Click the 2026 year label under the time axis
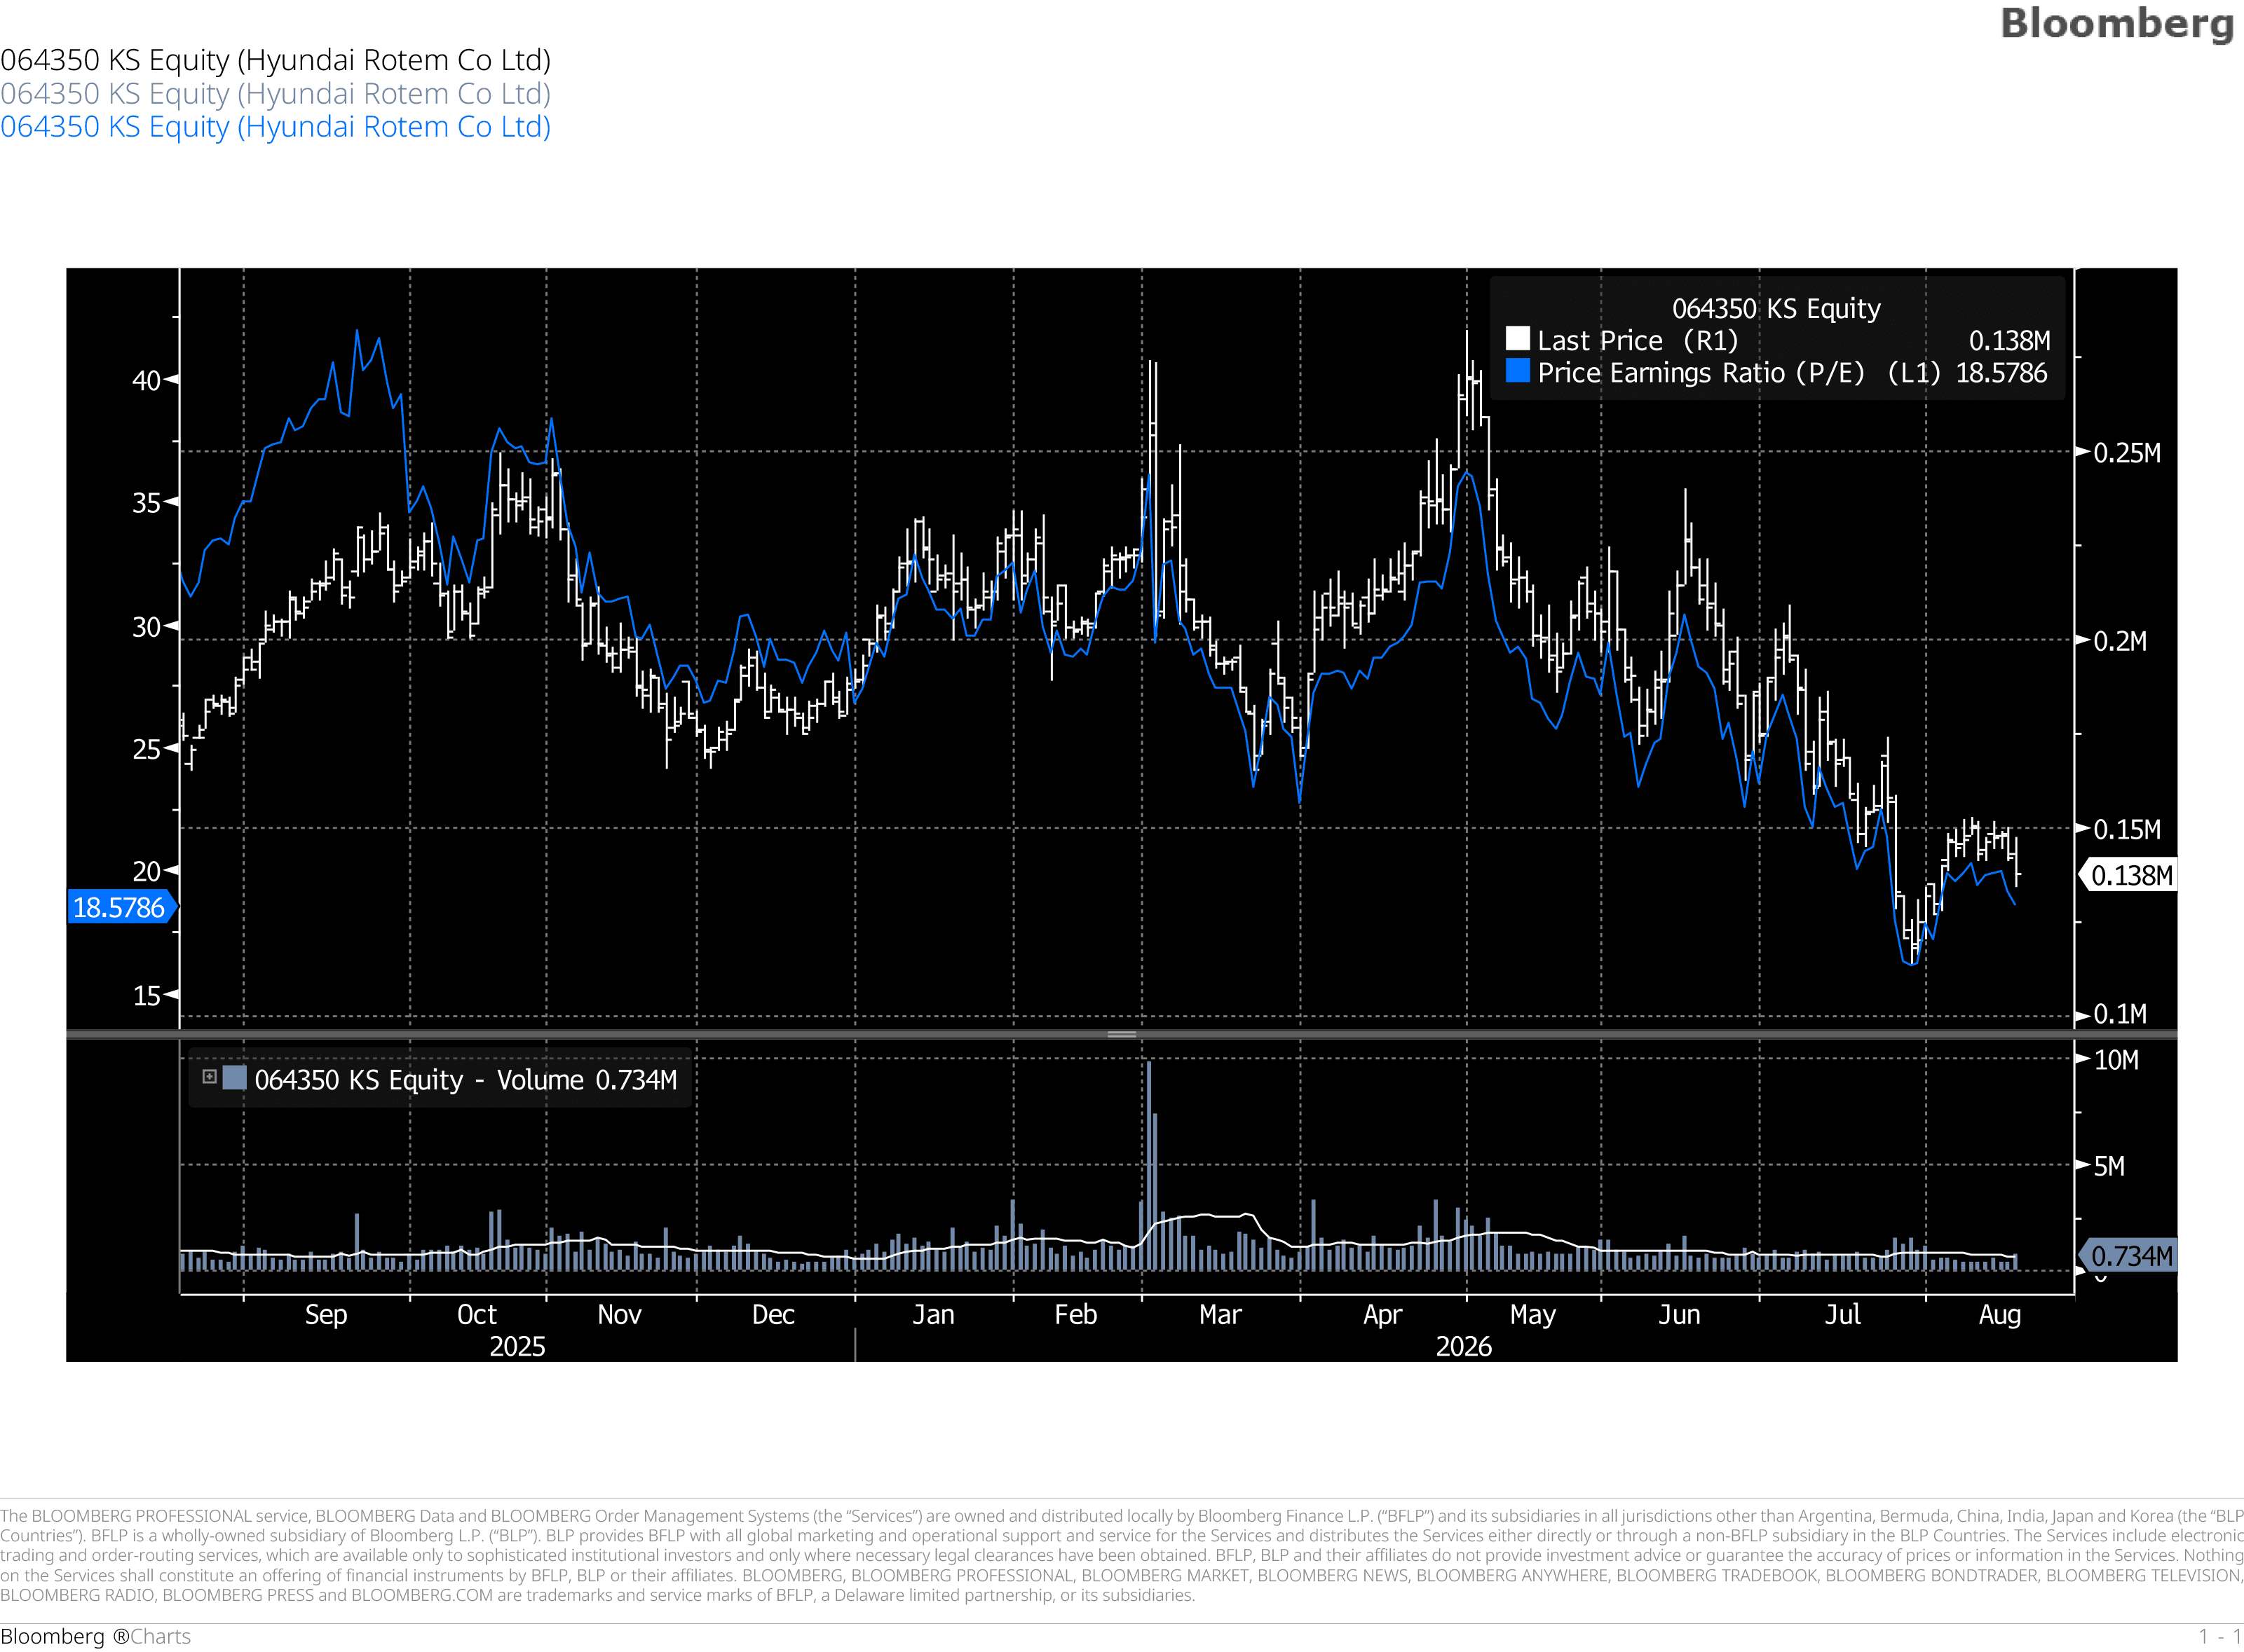The height and width of the screenshot is (1652, 2244). coord(1464,1346)
